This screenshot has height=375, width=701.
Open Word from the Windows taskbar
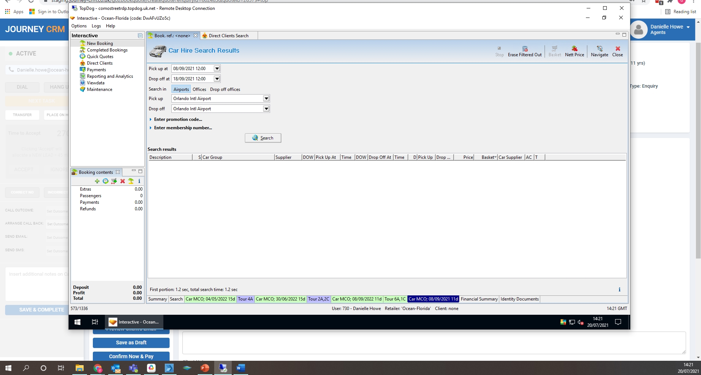[240, 368]
